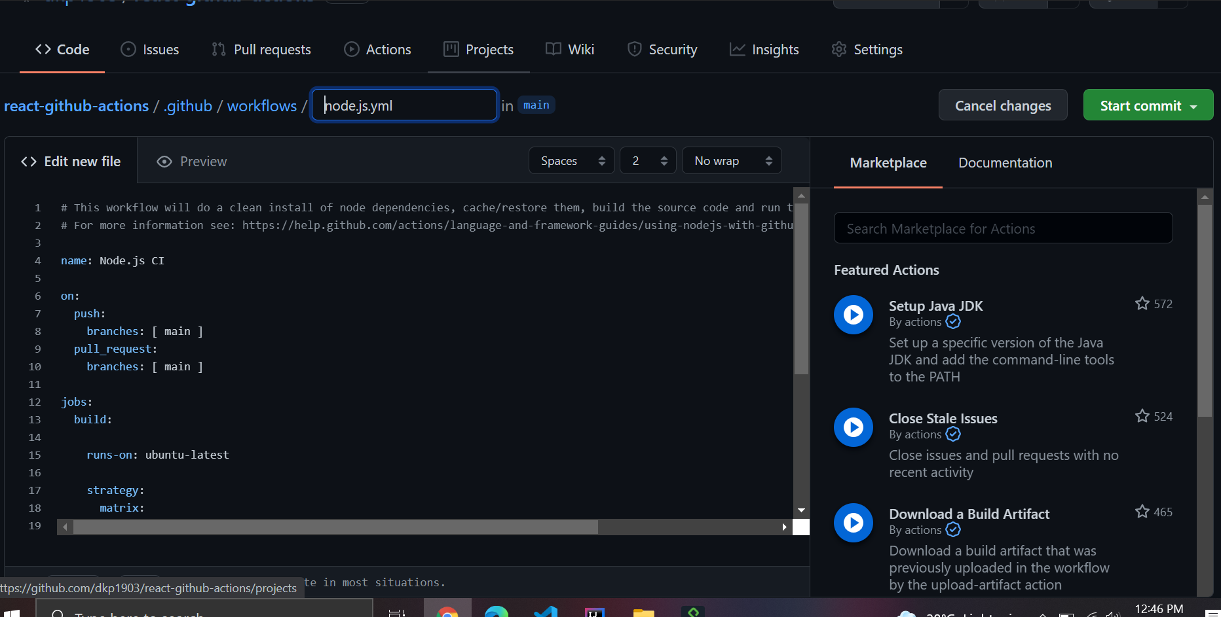Click the editor horizontal scroll left arrow
This screenshot has width=1221, height=617.
click(x=65, y=527)
